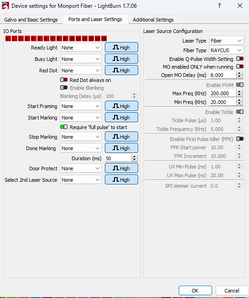This screenshot has width=249, height=298.
Task: Disable Require 'full pulse' to start
Action: (x=64, y=127)
